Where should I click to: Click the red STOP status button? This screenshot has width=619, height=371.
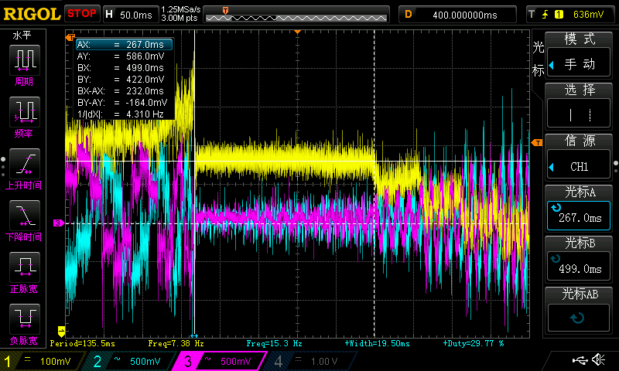click(x=81, y=13)
